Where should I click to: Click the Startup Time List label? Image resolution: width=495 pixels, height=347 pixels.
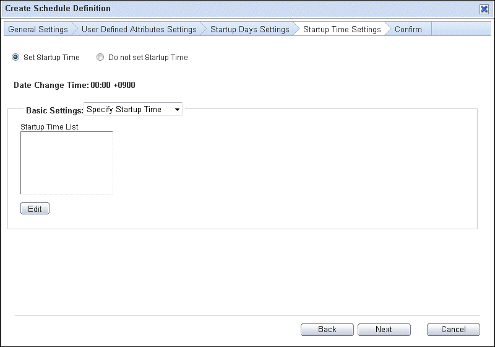click(49, 127)
